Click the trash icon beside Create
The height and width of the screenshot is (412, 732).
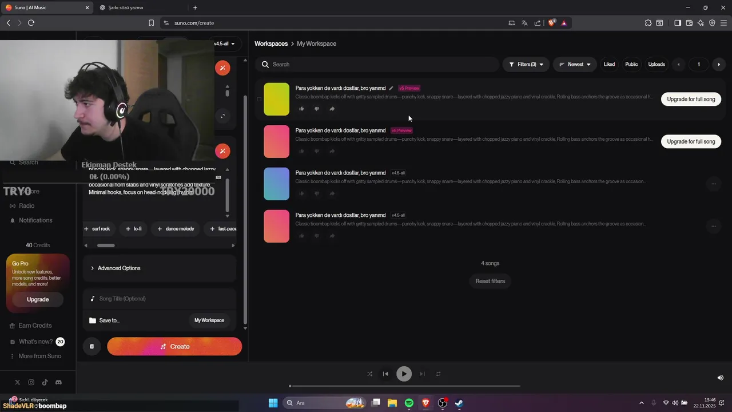(x=91, y=346)
